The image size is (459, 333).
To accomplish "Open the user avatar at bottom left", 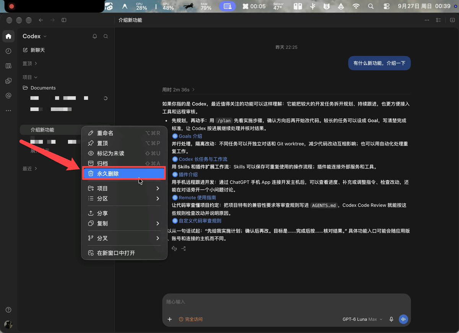I will point(8,325).
